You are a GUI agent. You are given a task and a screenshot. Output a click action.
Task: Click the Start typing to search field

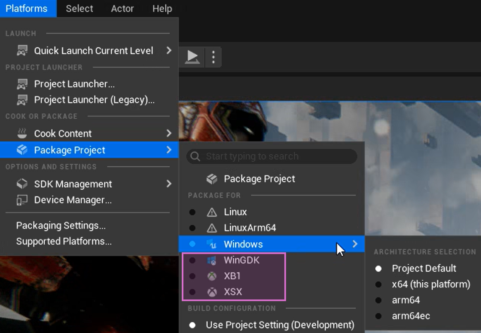pos(271,156)
